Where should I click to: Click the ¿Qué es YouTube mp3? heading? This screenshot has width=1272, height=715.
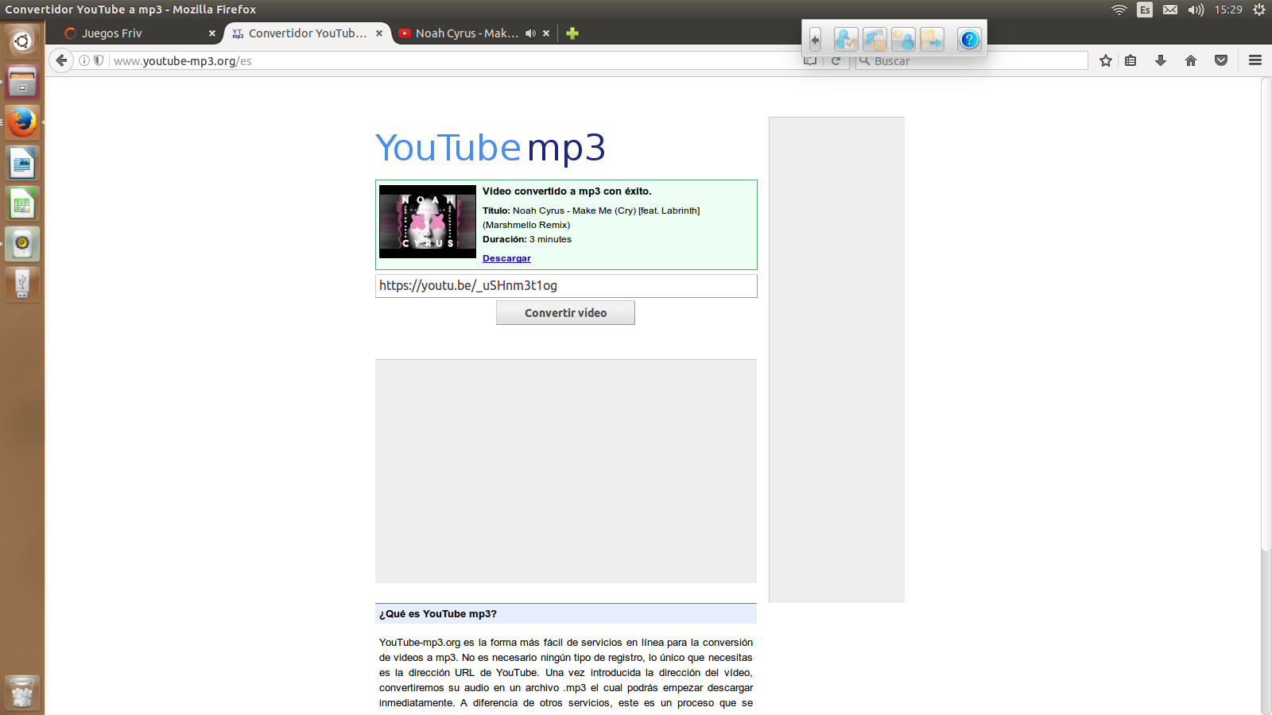tap(438, 614)
